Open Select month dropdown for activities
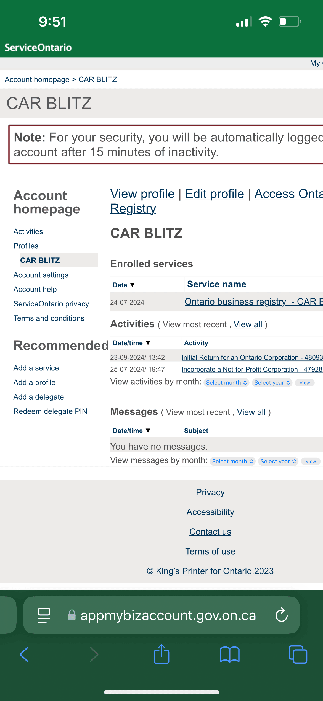Viewport: 323px width, 701px height. [226, 383]
